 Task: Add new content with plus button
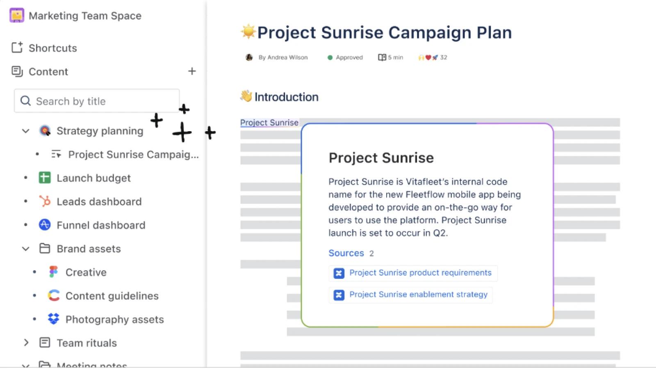click(192, 71)
